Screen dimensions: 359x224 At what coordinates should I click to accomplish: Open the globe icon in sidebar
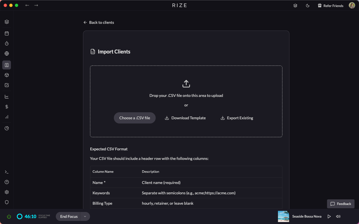coord(7,53)
